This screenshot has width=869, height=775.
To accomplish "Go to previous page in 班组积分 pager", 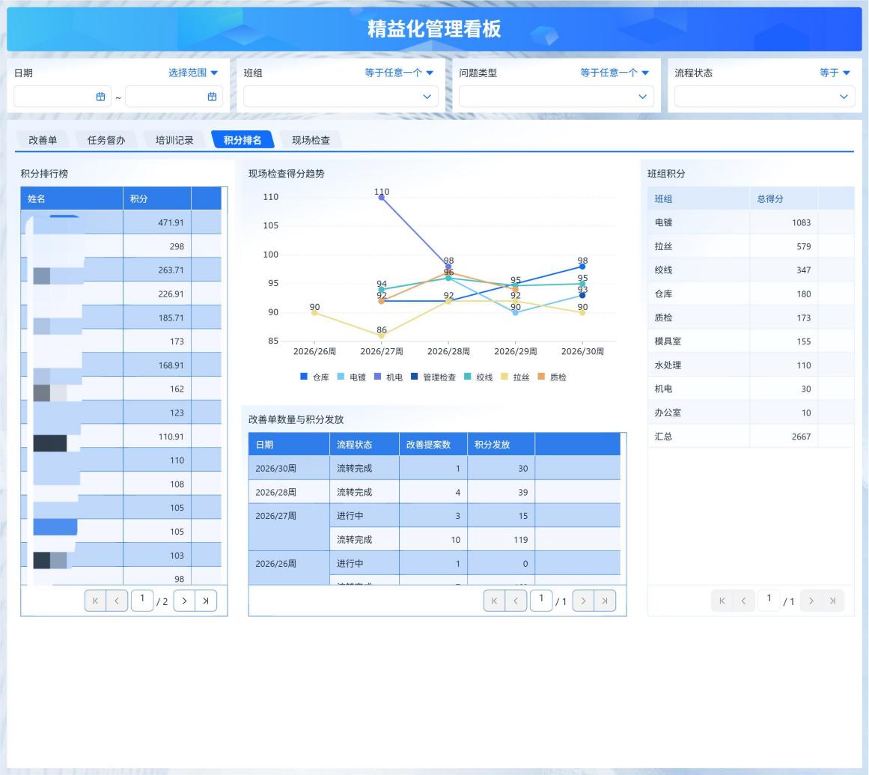I will click(x=743, y=601).
